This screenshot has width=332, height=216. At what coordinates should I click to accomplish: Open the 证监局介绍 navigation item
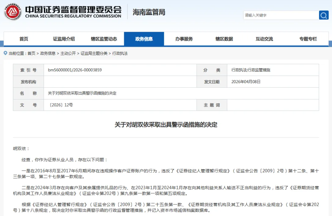coord(64,39)
